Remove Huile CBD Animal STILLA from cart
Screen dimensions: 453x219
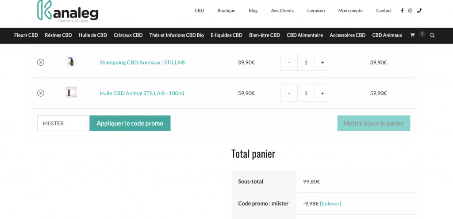click(41, 93)
